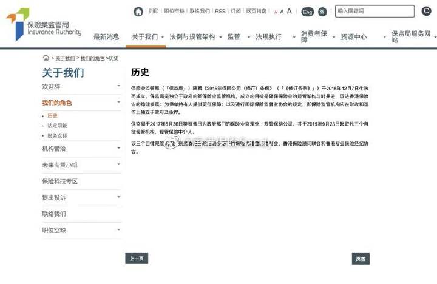Image resolution: width=437 pixels, height=284 pixels.
Task: Click the breadcrumb home icon
Action: (x=46, y=58)
